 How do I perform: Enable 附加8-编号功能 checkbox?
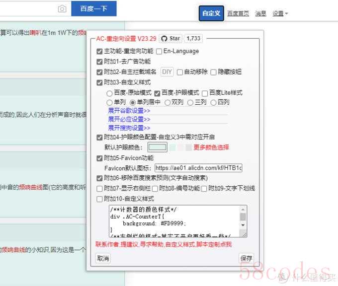pos(155,189)
